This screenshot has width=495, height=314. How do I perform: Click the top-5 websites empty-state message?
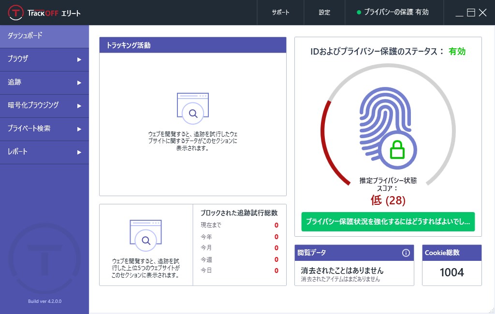click(x=146, y=268)
